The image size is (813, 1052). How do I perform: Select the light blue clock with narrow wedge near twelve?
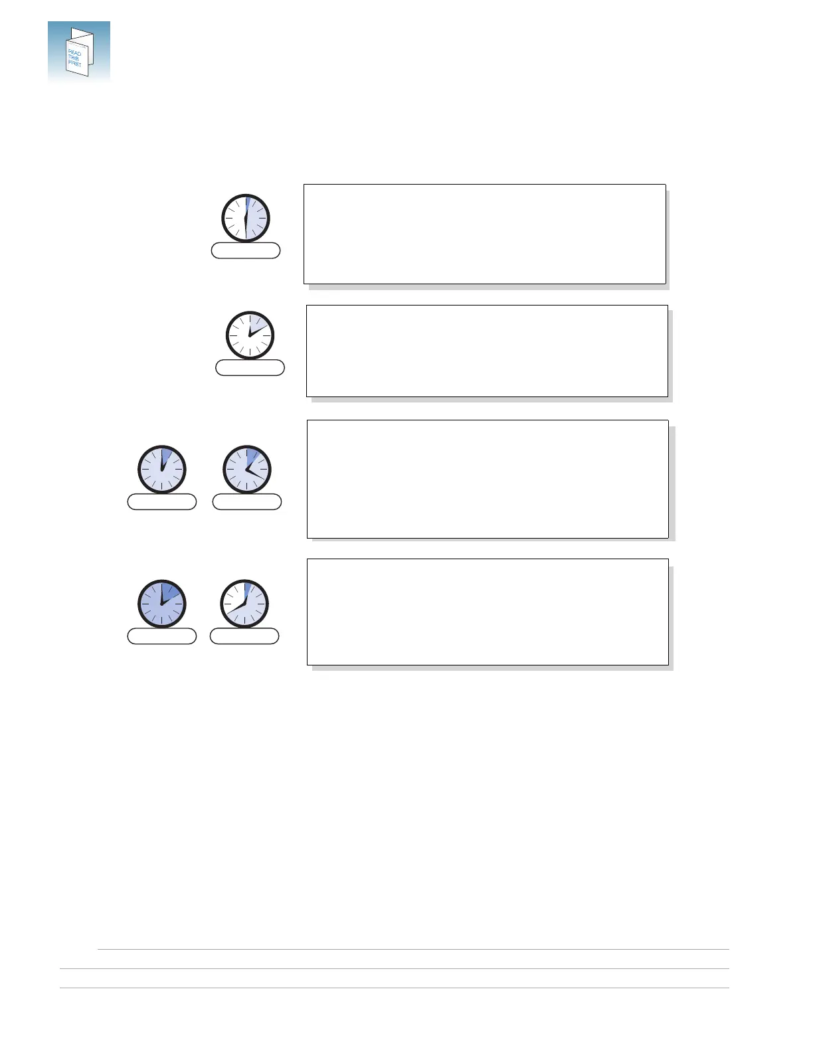162,470
